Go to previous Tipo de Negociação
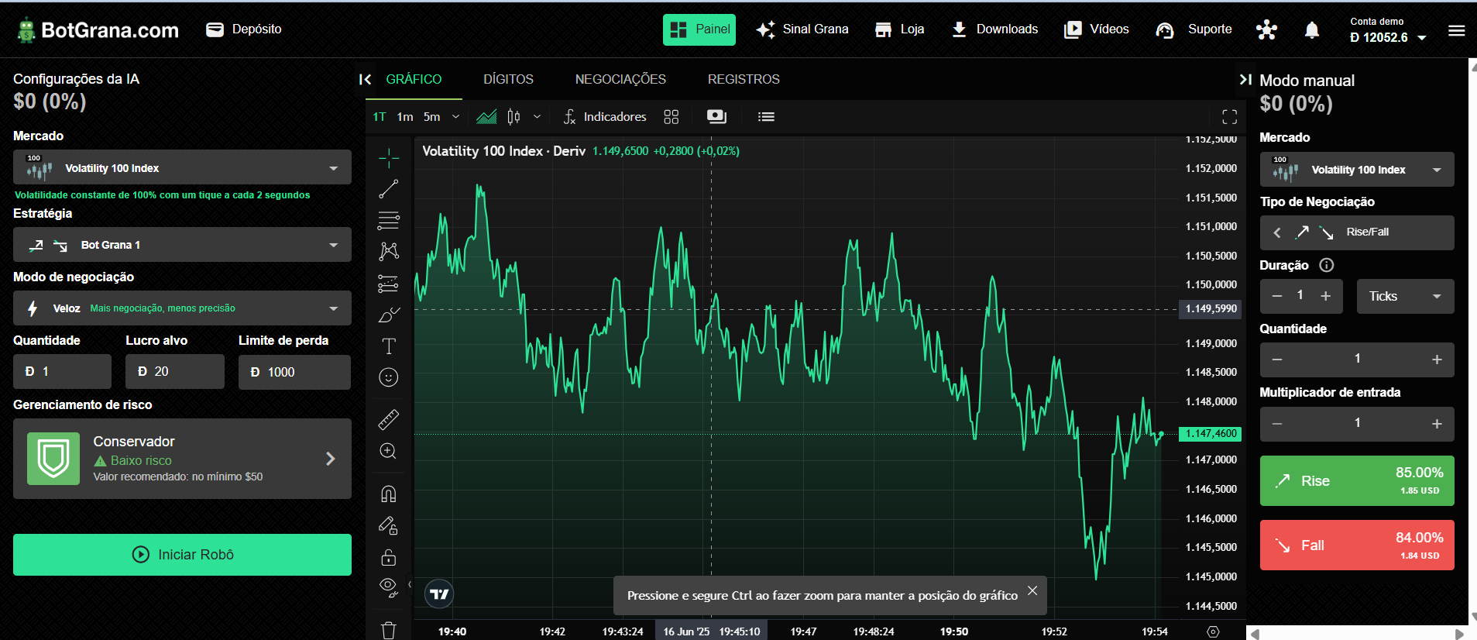 [x=1277, y=232]
